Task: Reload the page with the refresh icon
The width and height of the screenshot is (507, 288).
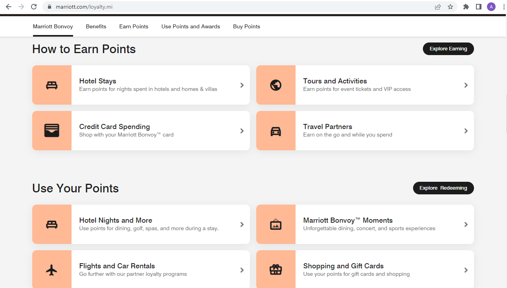Action: coord(34,7)
